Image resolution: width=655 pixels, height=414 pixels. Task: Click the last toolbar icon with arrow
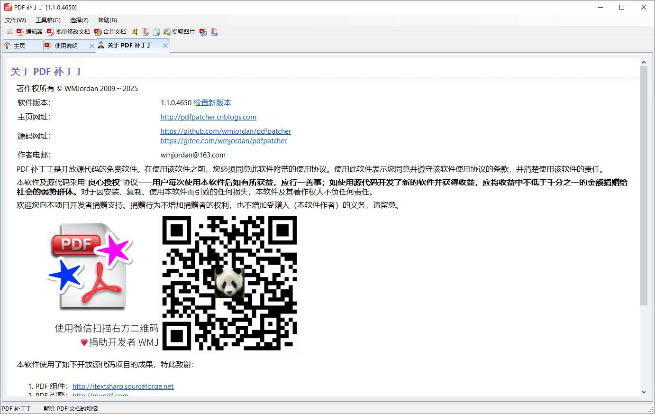pos(214,32)
